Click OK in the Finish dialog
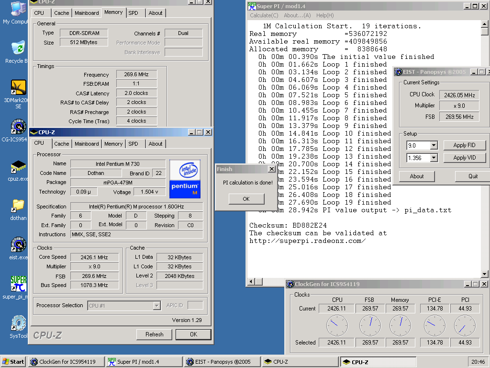490x368 pixels. [246, 199]
